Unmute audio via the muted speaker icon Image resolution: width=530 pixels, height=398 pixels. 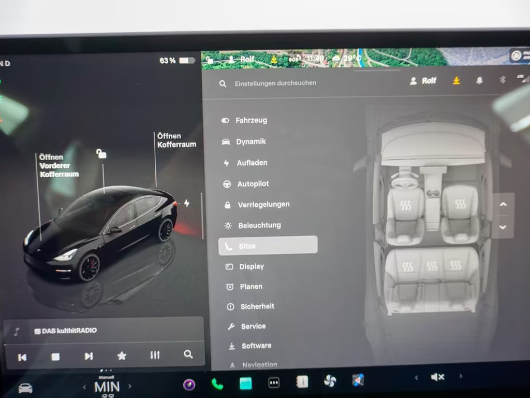tap(437, 377)
